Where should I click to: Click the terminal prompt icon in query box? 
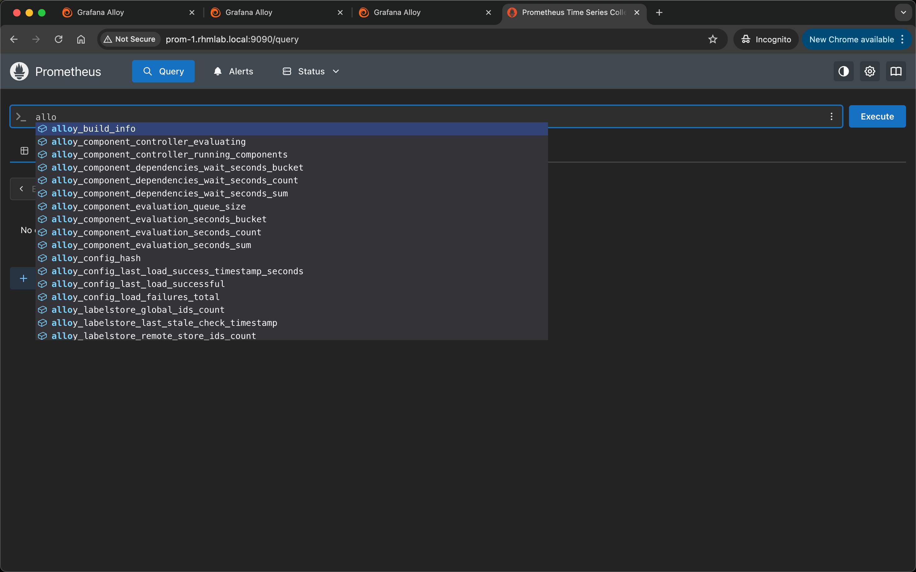(x=21, y=117)
